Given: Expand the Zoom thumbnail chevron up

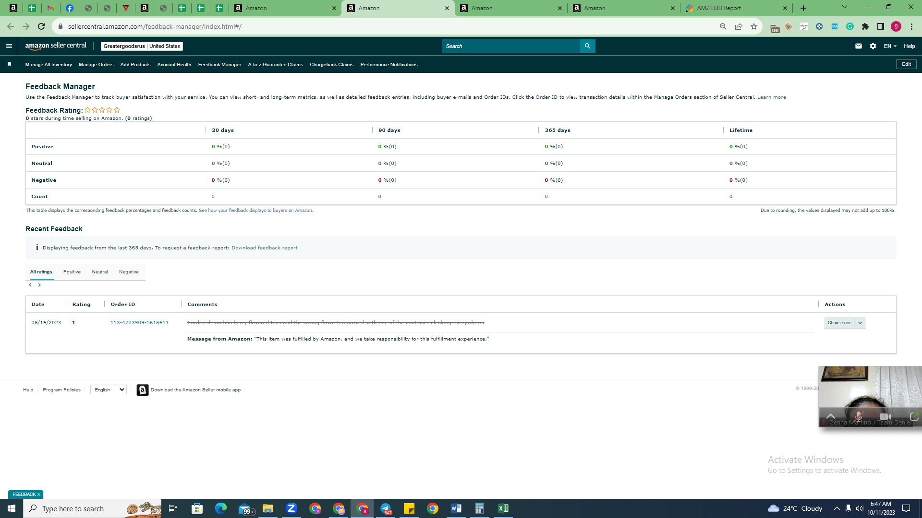Looking at the screenshot, I should (x=831, y=416).
